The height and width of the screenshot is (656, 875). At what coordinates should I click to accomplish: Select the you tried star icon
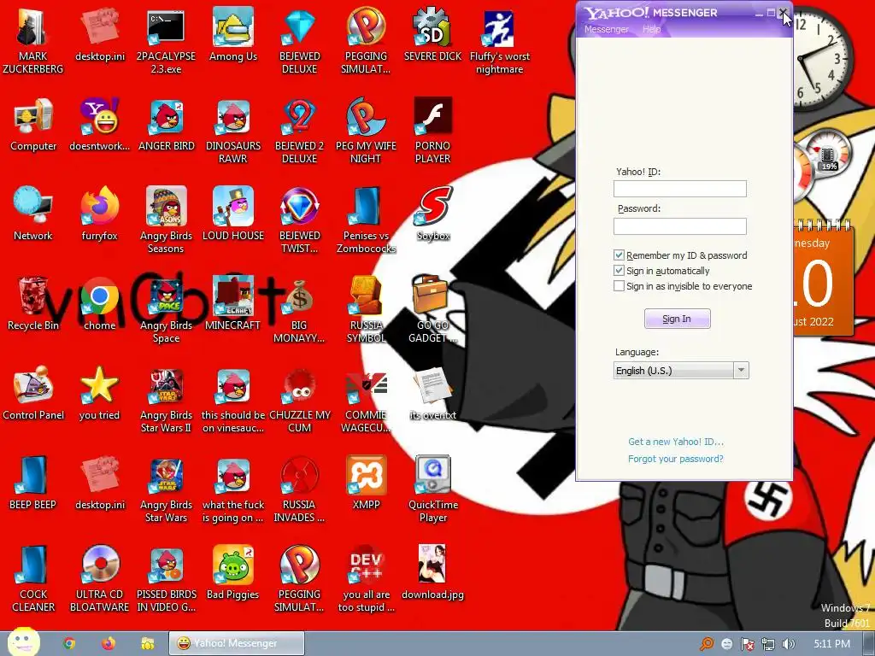pos(99,394)
